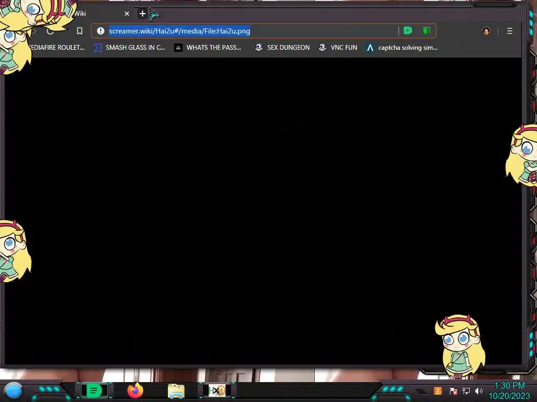Screen dimensions: 537x402
Task: Select the Wiki browser tab
Action: coord(99,14)
